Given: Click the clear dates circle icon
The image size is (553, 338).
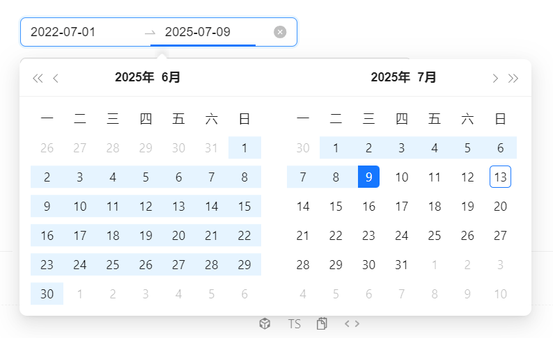Looking at the screenshot, I should pyautogui.click(x=280, y=32).
